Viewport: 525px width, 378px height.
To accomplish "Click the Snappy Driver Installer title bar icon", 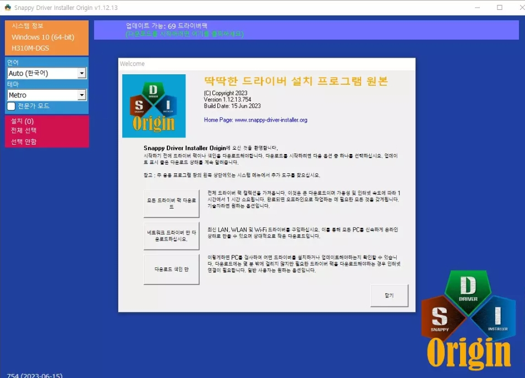I will tap(8, 7).
